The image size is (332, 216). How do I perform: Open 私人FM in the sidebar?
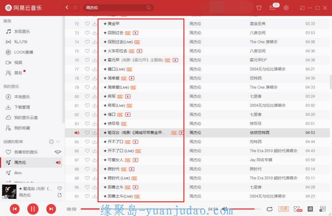[16, 42]
